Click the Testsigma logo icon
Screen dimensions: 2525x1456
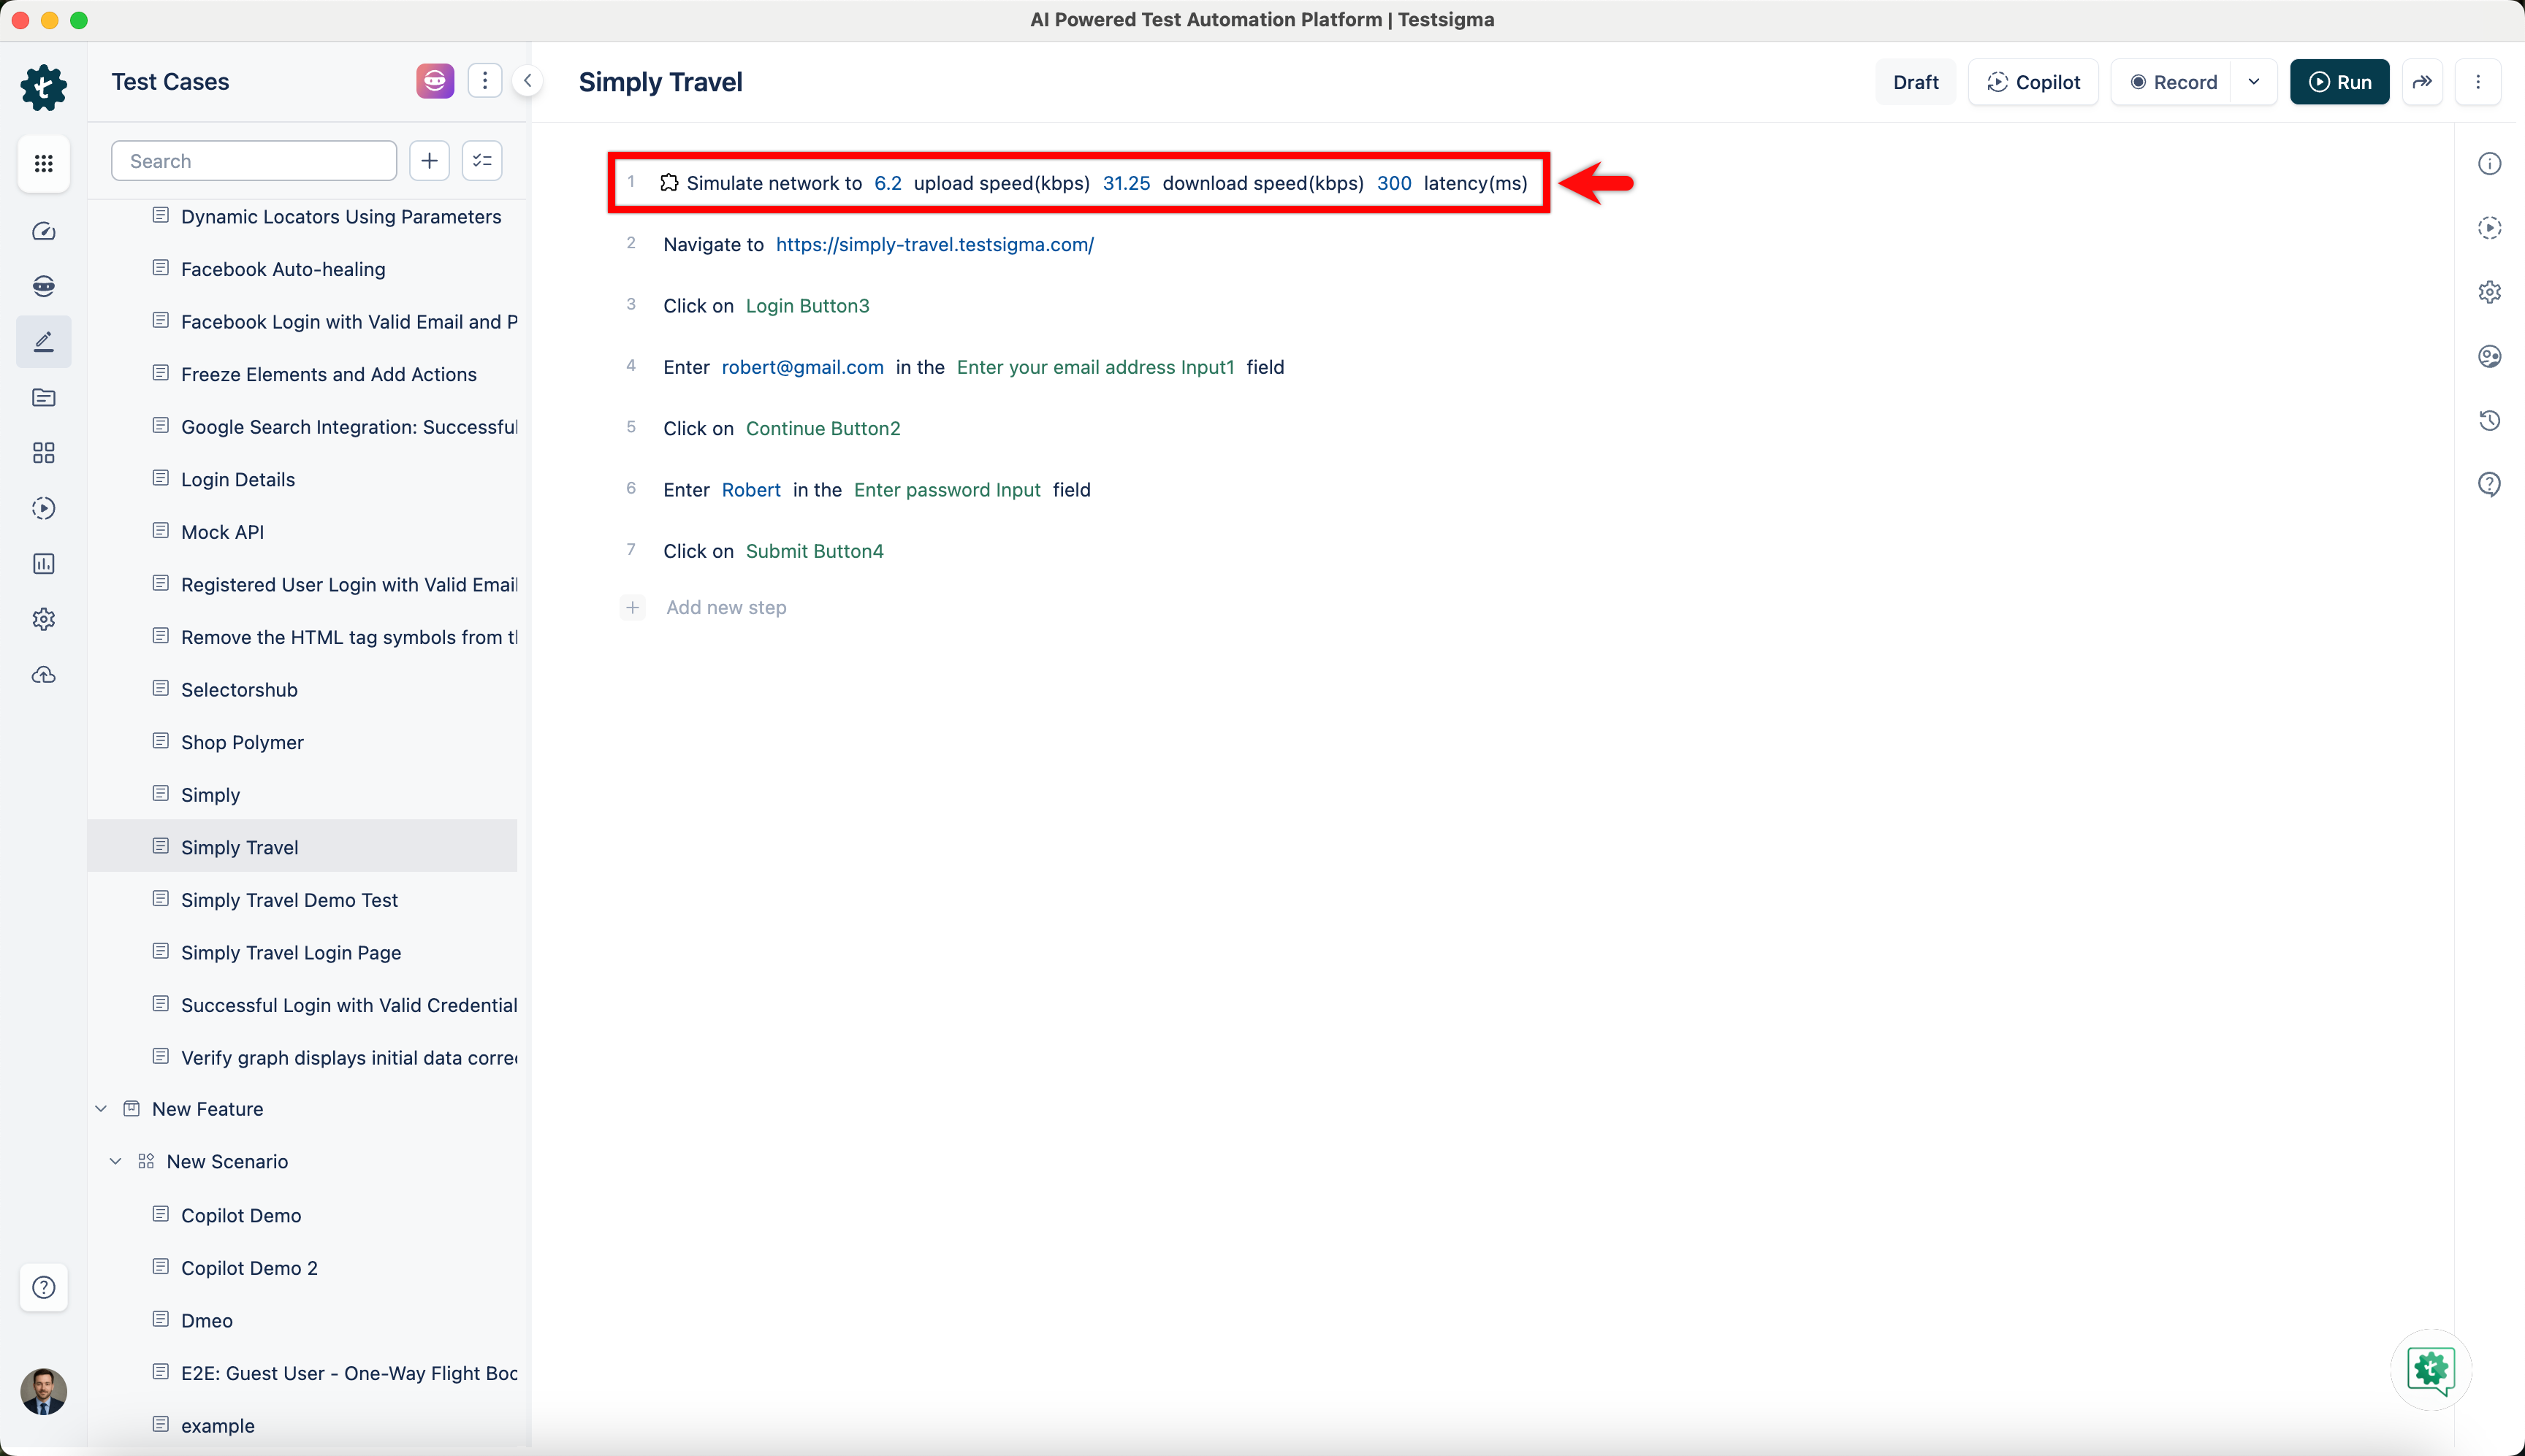44,88
